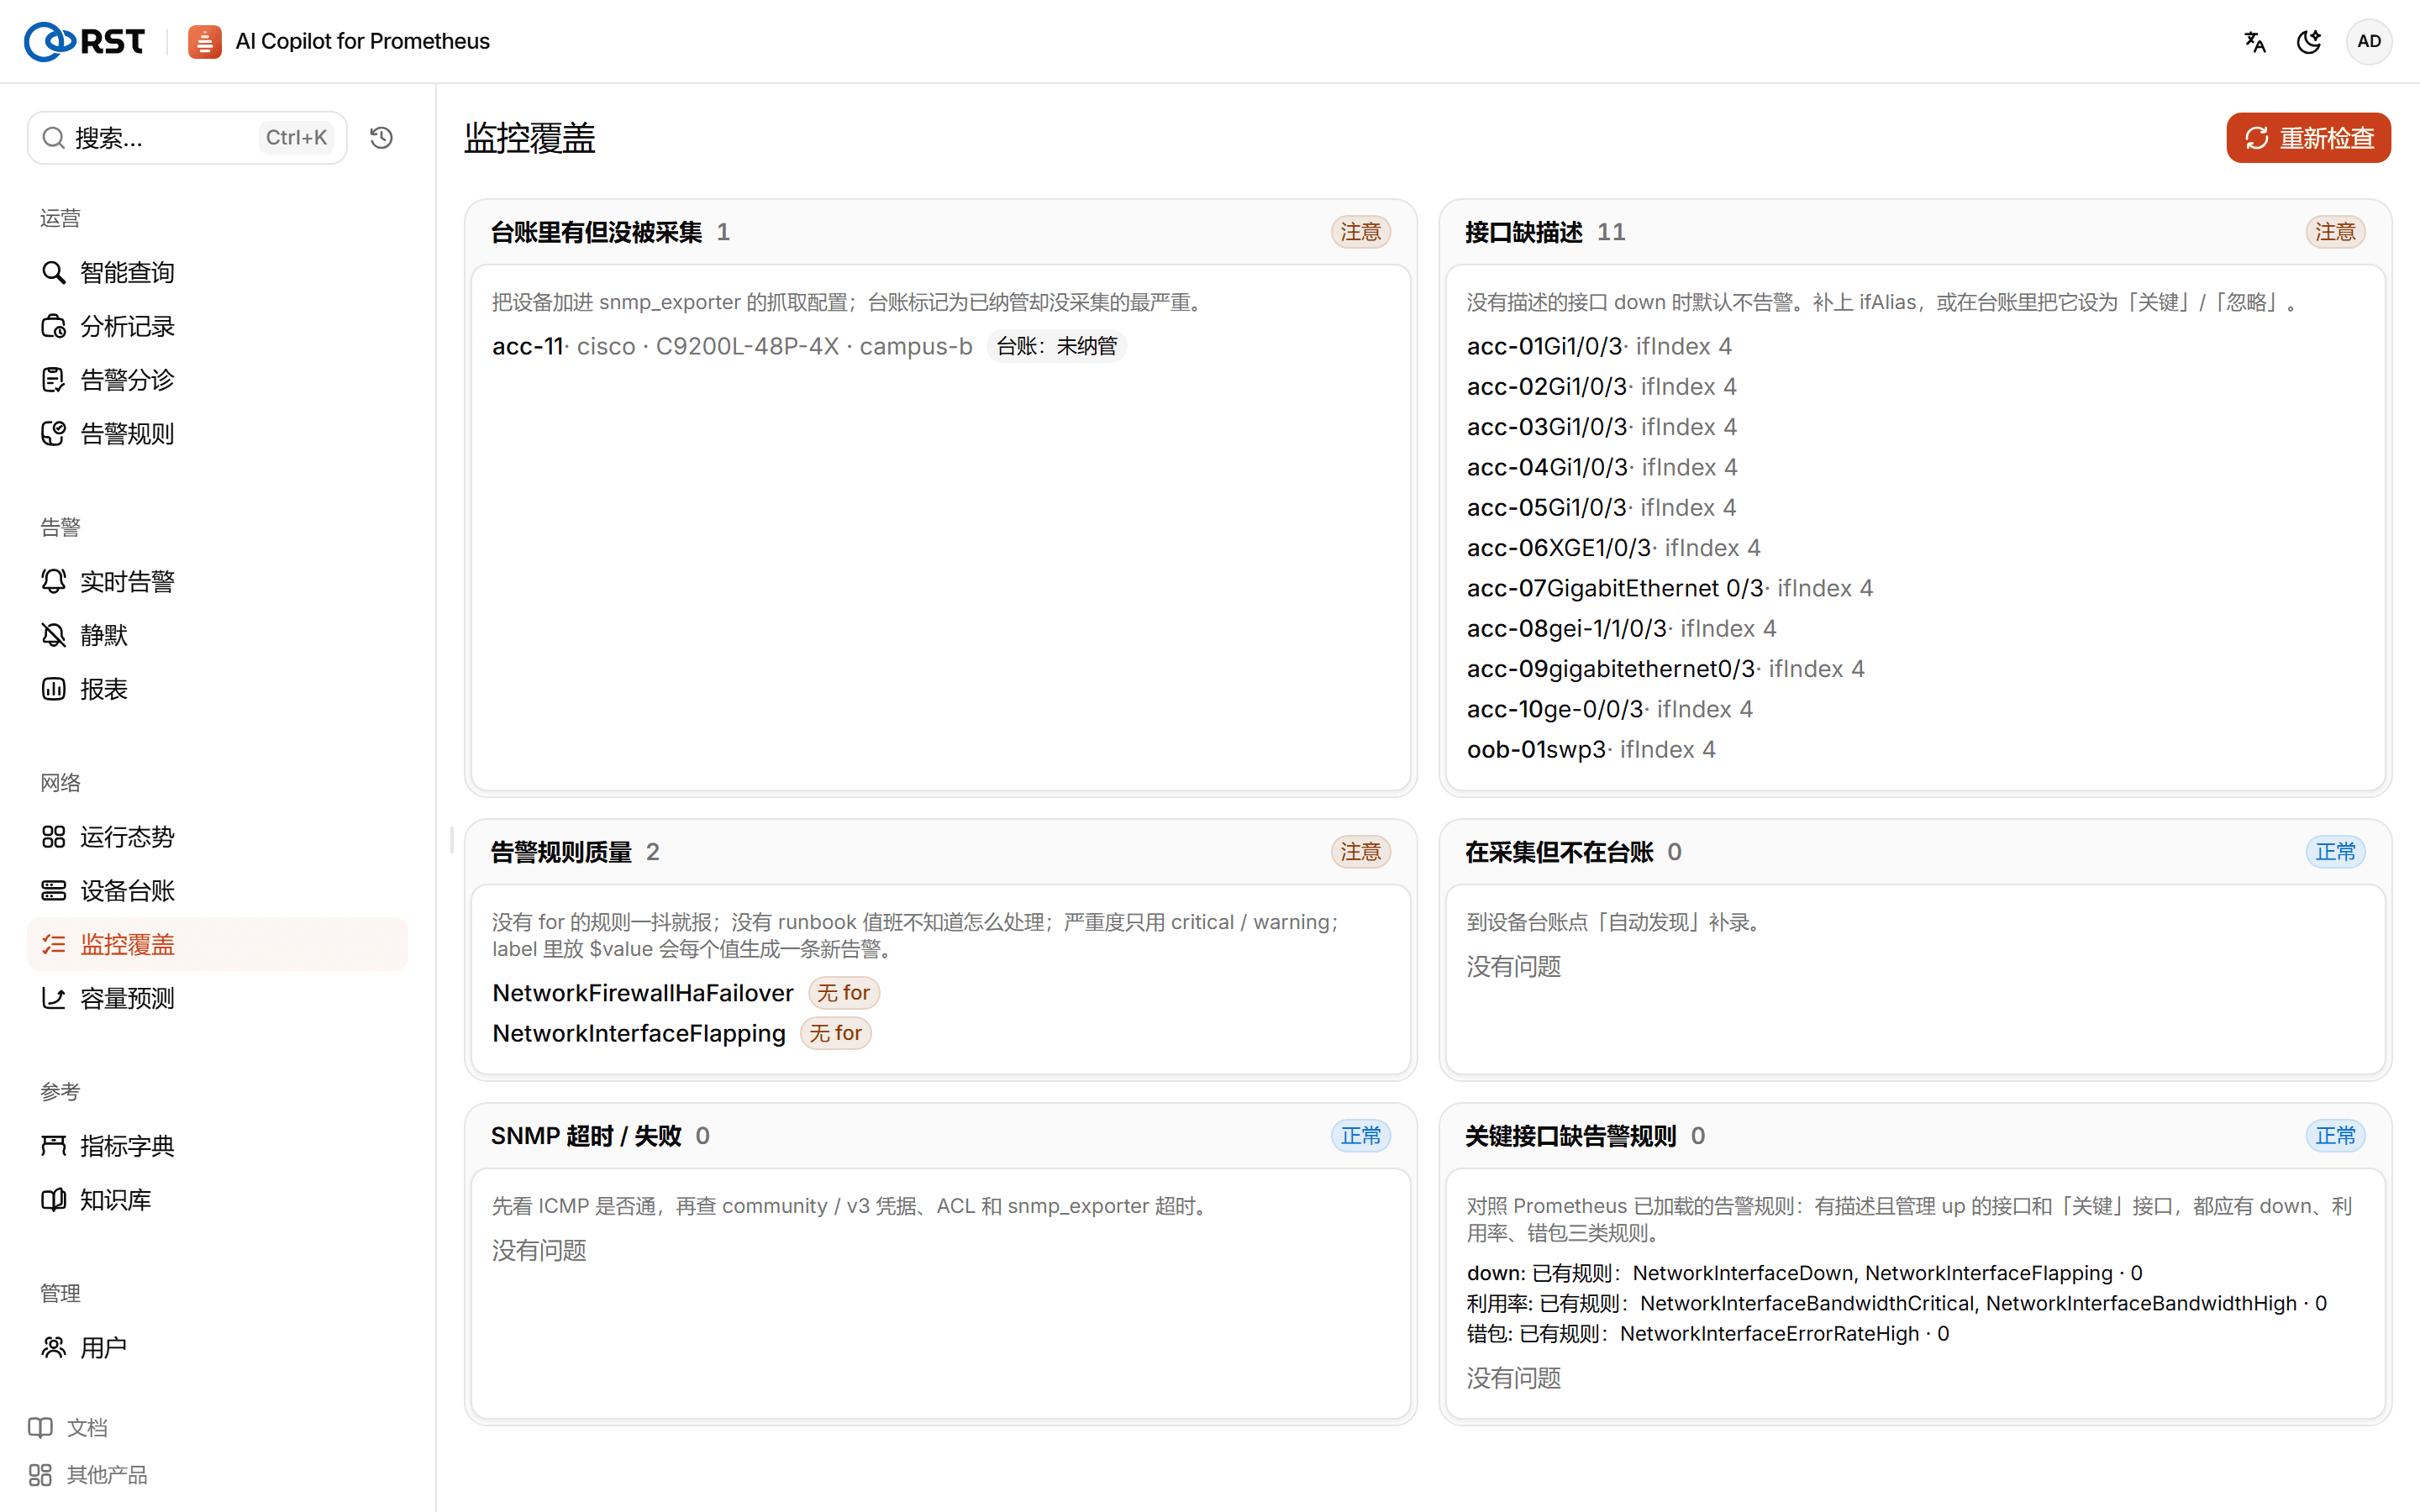
Task: Click the 知识库 book icon
Action: click(x=54, y=1200)
